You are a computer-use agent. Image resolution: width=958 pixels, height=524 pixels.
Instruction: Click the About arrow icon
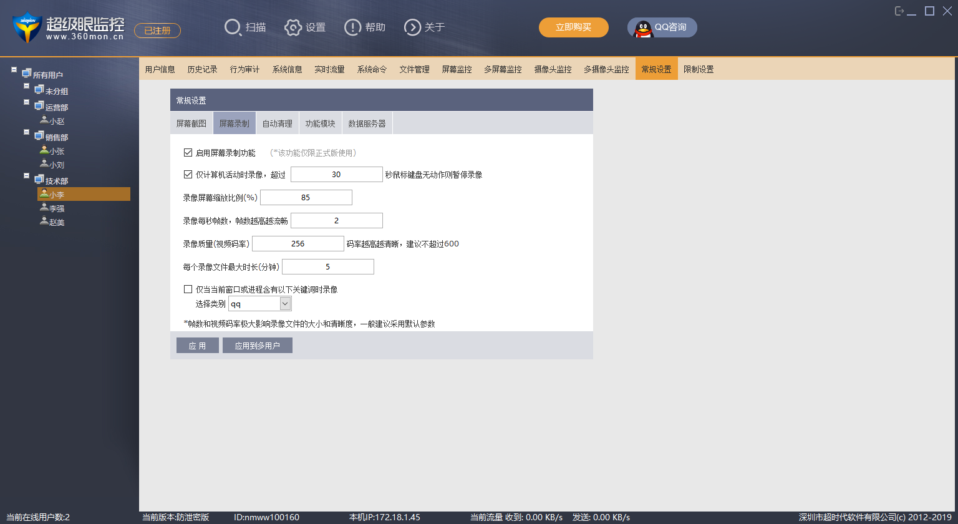coord(412,27)
